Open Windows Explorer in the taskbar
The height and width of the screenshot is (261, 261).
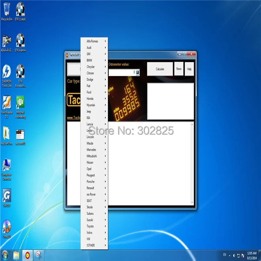click(16, 255)
